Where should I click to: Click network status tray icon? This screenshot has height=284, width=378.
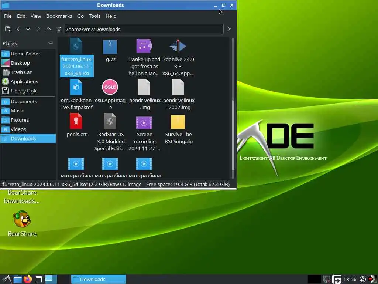point(327,280)
